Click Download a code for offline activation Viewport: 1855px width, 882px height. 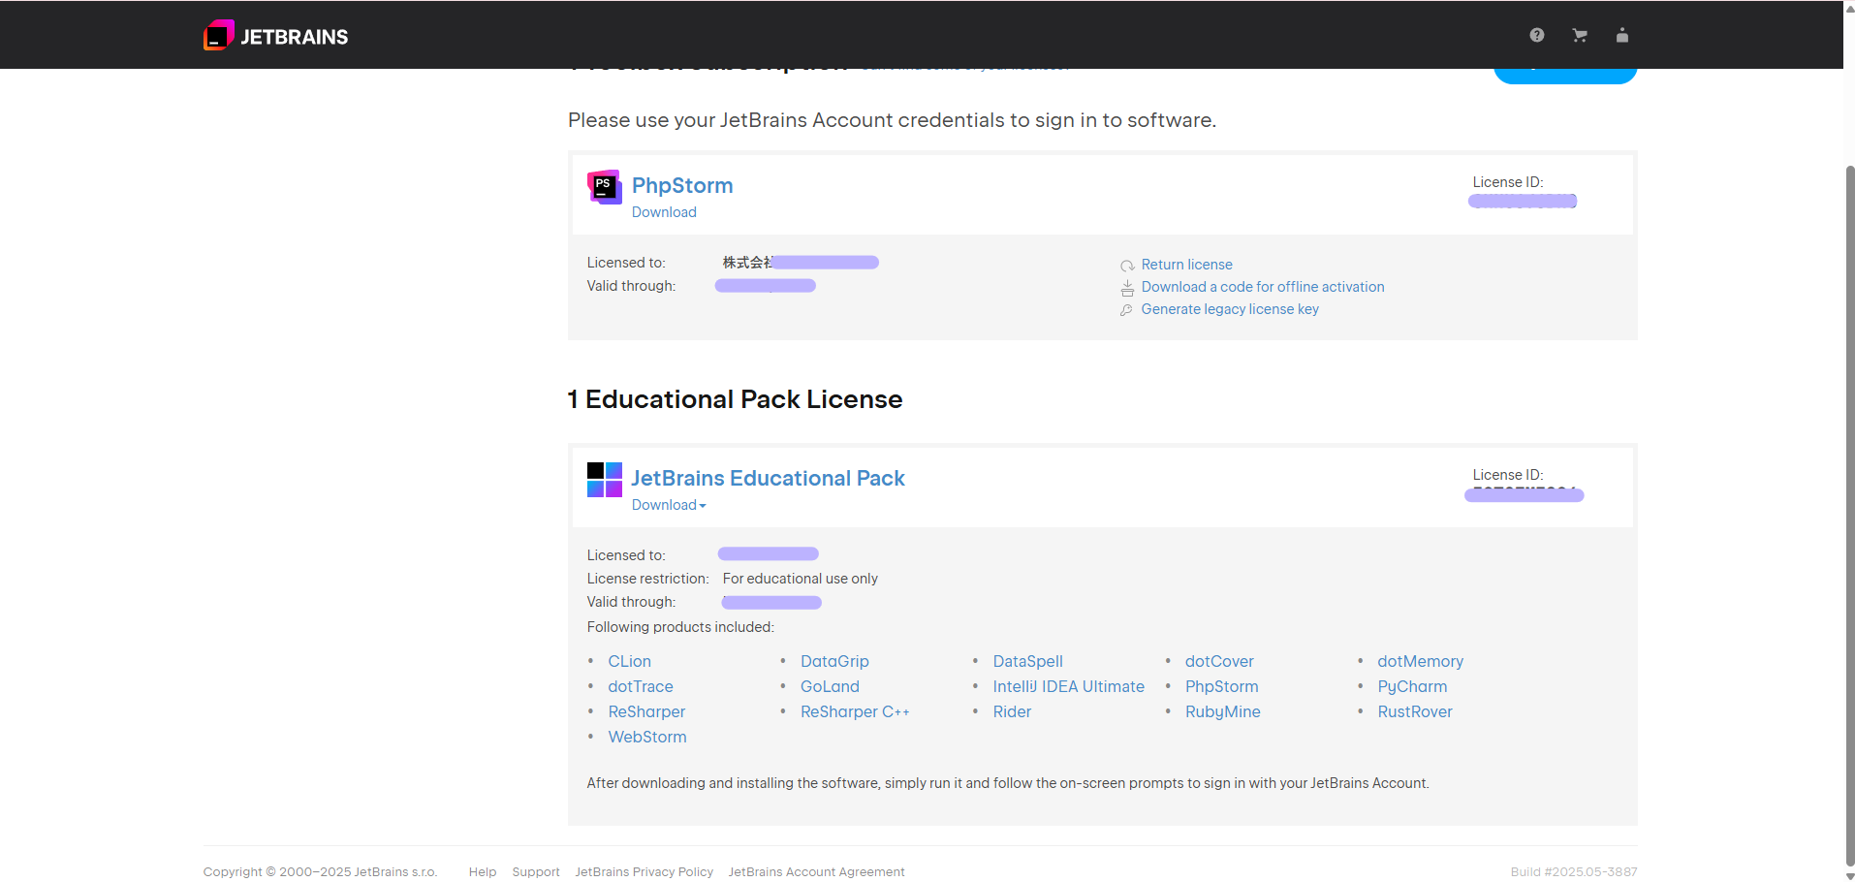1263,287
